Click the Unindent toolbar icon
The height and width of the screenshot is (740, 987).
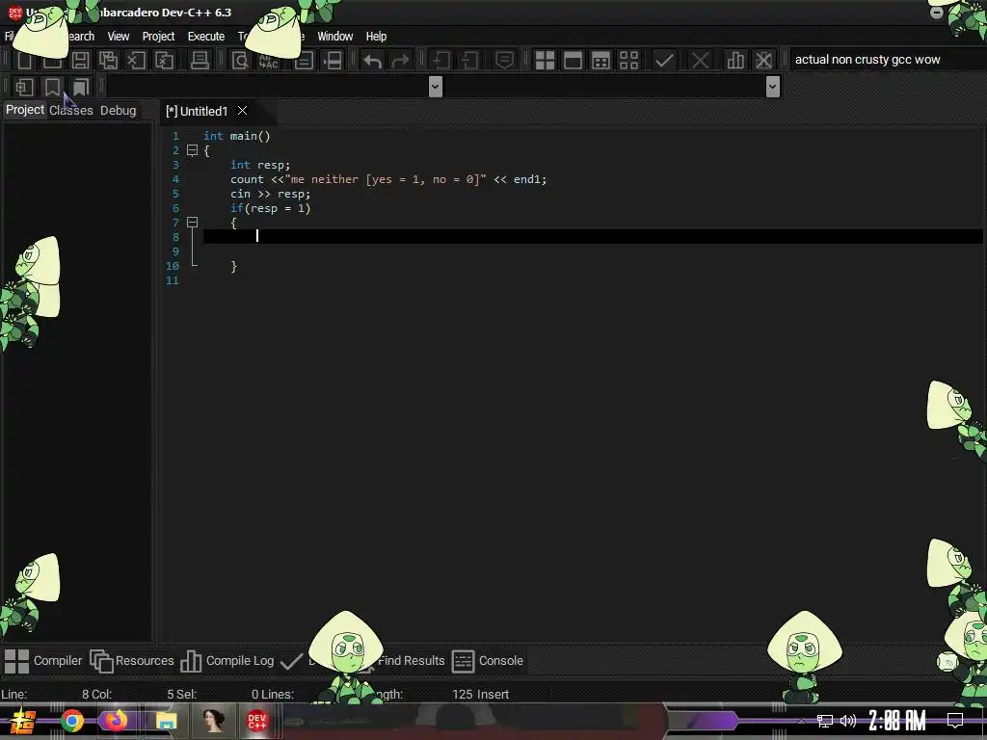pyautogui.click(x=469, y=61)
